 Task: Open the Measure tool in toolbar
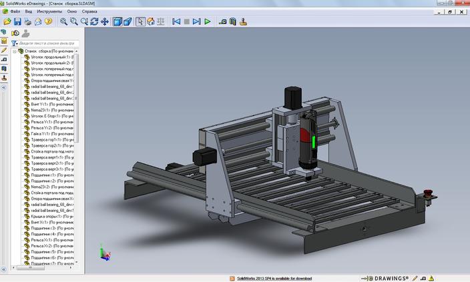coord(223,21)
